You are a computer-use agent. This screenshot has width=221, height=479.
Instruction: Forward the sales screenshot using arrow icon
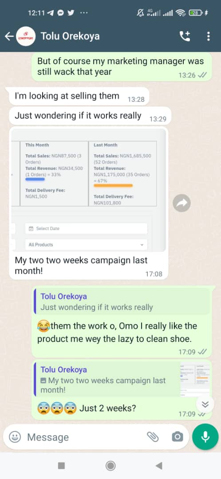point(182,203)
